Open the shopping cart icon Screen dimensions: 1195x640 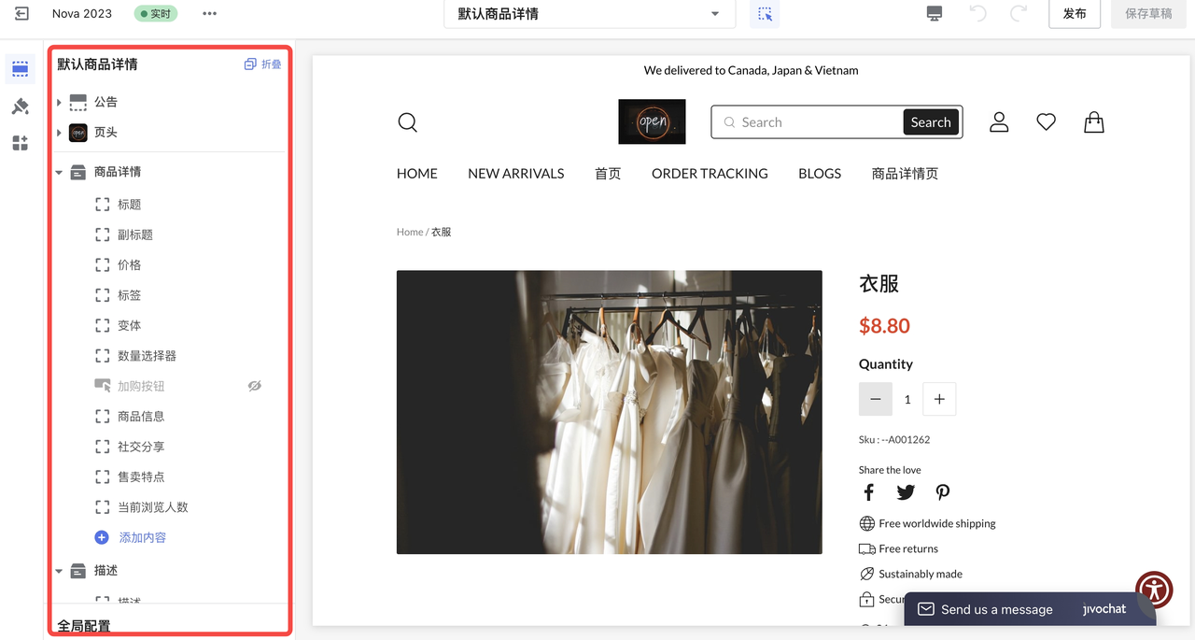tap(1093, 121)
